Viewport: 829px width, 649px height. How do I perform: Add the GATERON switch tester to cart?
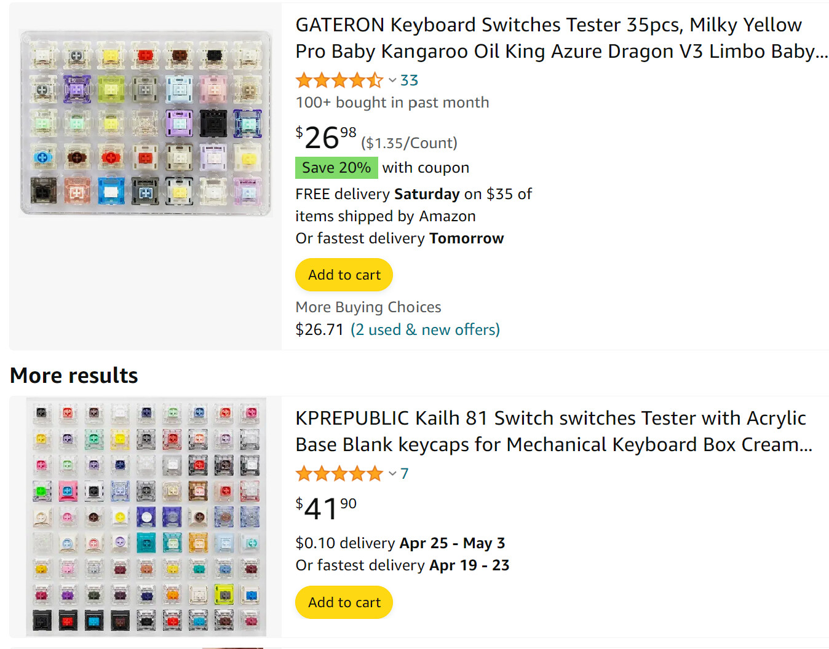[344, 275]
